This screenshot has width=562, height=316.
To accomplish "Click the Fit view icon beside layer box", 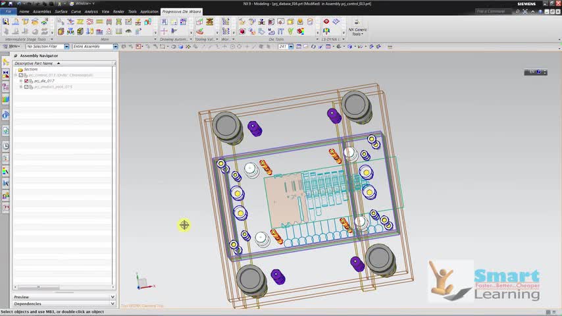I will tap(299, 47).
